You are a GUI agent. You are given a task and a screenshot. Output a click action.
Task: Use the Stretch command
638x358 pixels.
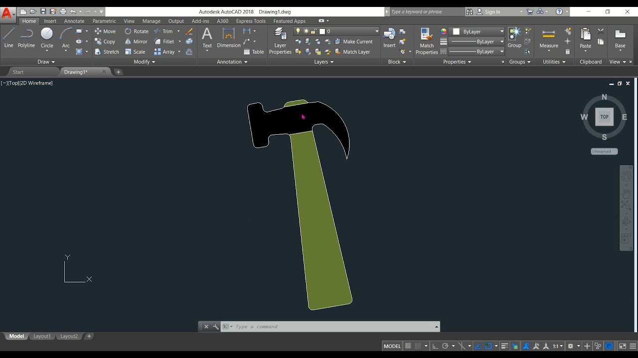(x=107, y=52)
